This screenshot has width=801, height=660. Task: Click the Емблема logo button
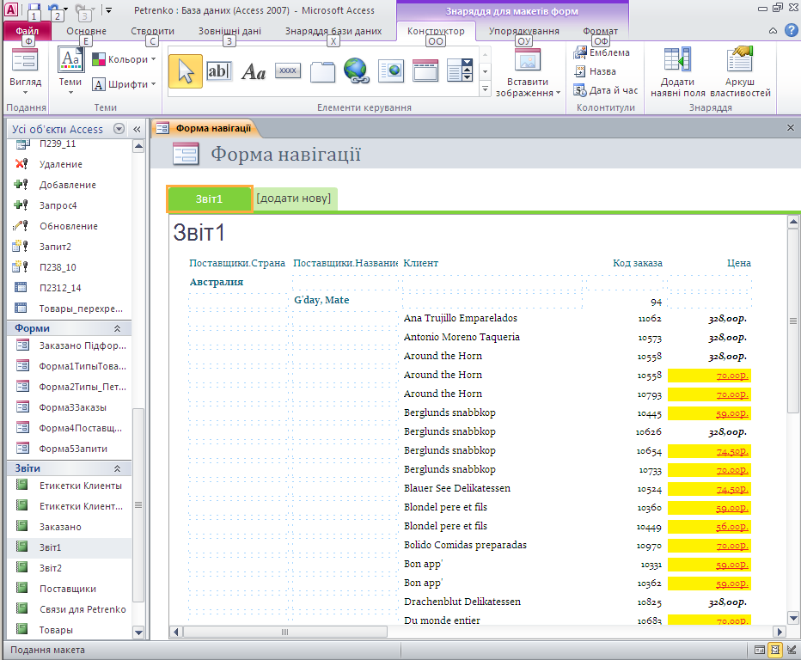coord(601,52)
